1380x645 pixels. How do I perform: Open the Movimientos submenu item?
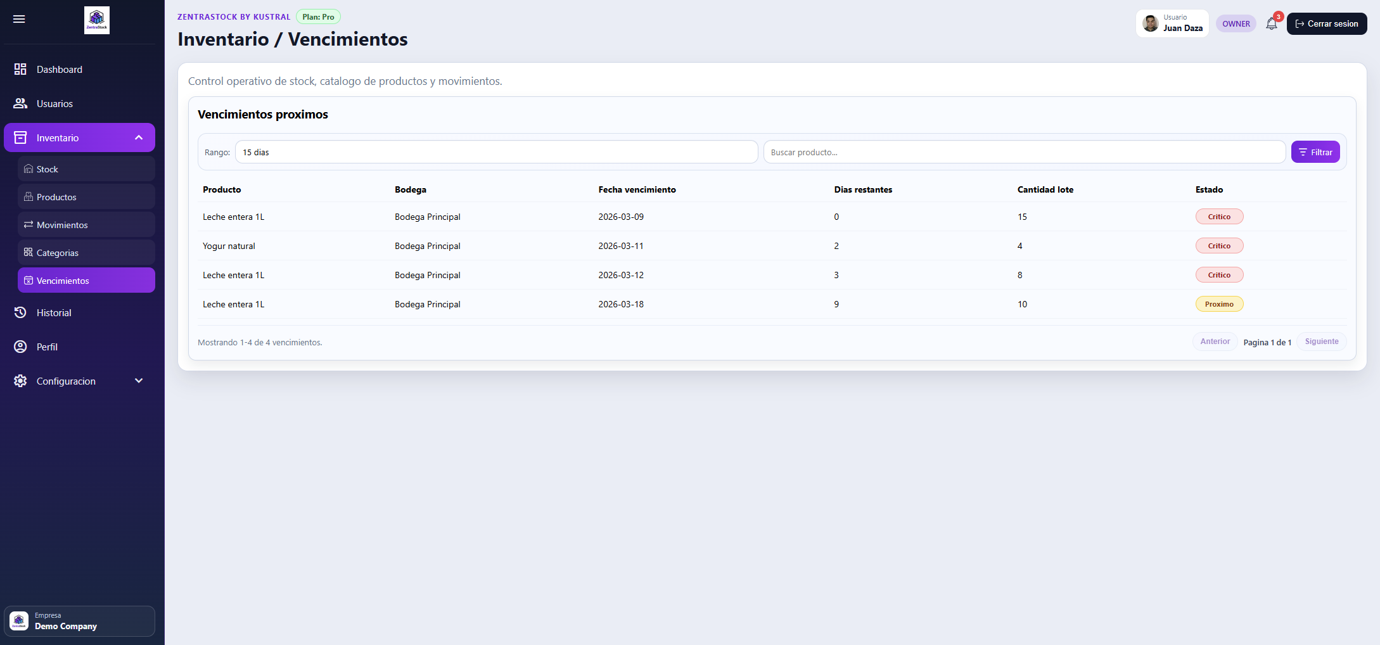[x=86, y=225]
